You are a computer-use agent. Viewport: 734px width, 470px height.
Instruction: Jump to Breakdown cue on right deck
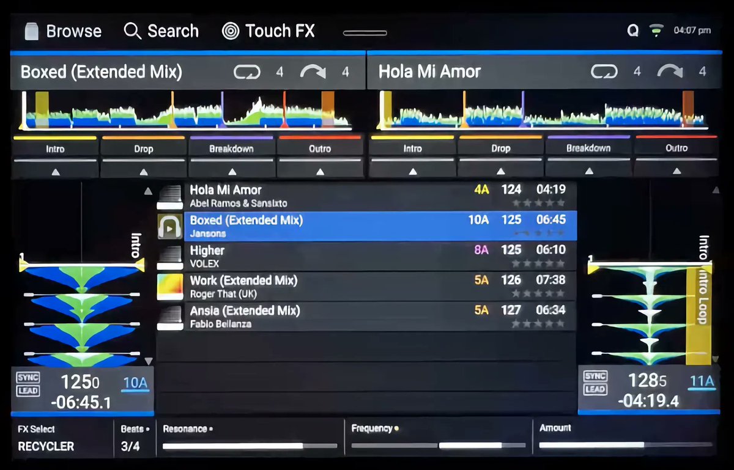tap(588, 149)
